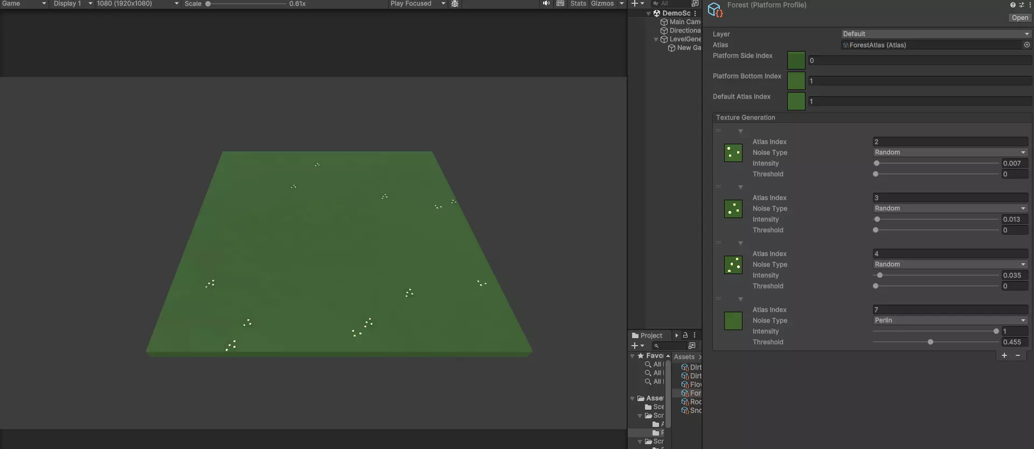Open Noise Type dropdown set to Perlin
The image size is (1034, 449).
[950, 320]
